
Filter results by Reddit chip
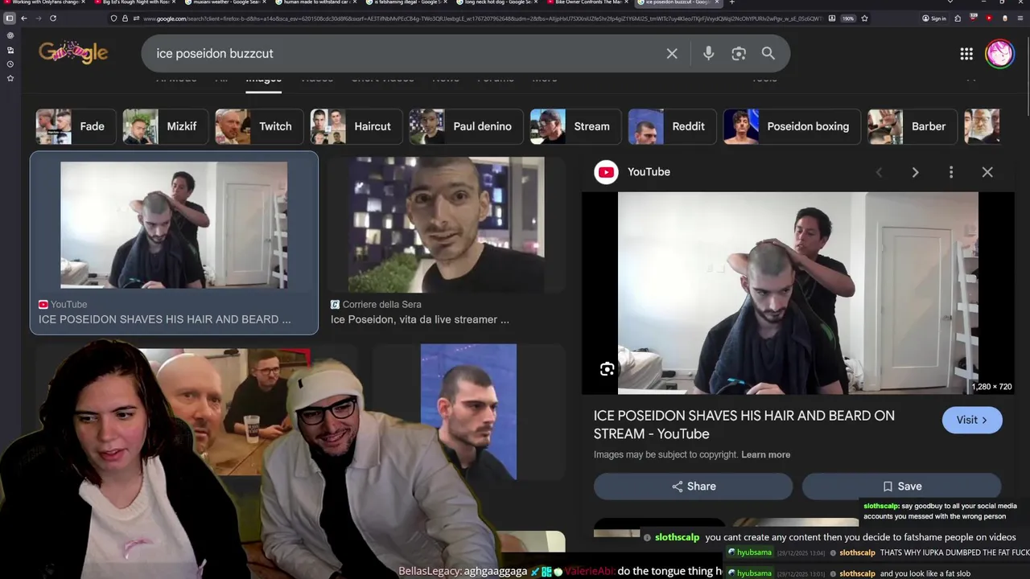click(x=670, y=126)
